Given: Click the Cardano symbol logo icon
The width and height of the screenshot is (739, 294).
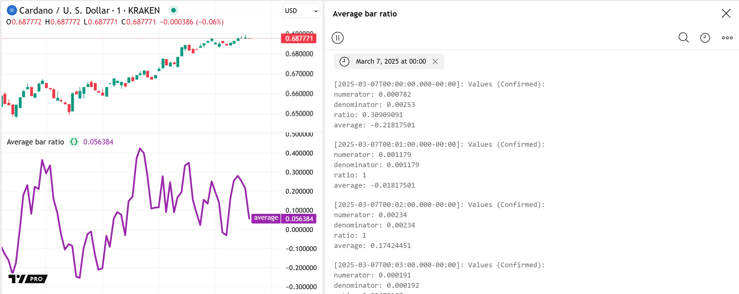Looking at the screenshot, I should pyautogui.click(x=12, y=11).
